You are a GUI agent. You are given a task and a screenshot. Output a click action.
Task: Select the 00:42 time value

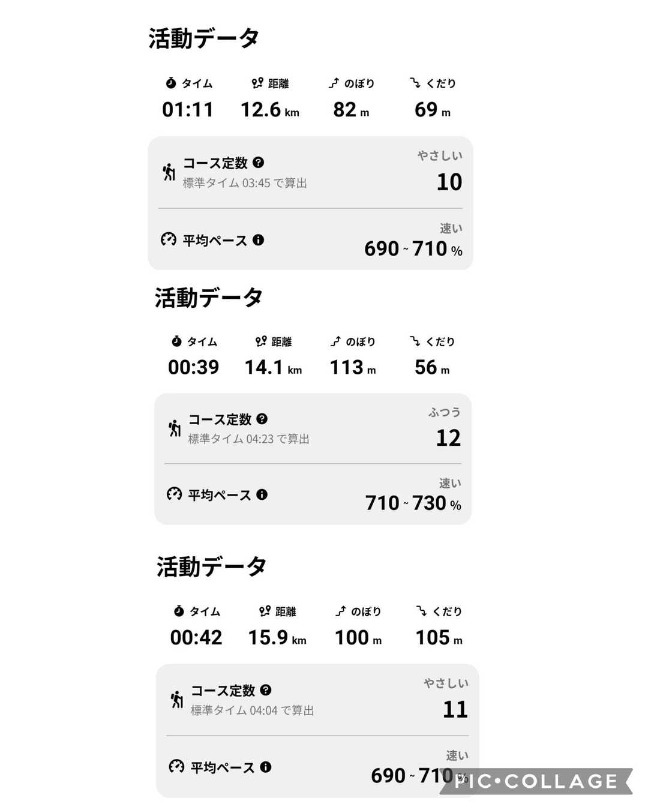pyautogui.click(x=196, y=637)
